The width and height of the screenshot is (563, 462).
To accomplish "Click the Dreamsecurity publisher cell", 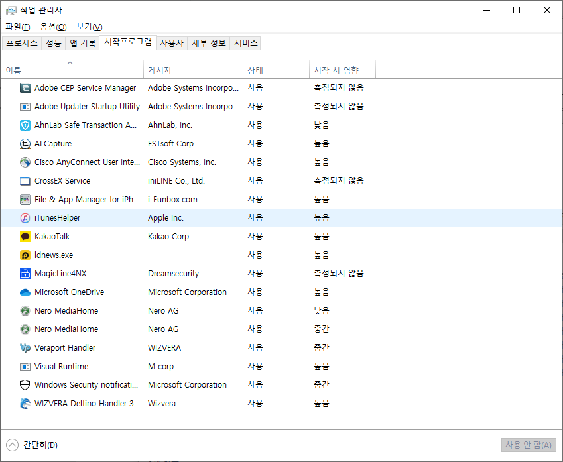I will pyautogui.click(x=173, y=274).
